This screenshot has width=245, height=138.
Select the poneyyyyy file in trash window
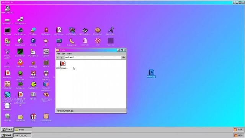pyautogui.click(x=62, y=65)
